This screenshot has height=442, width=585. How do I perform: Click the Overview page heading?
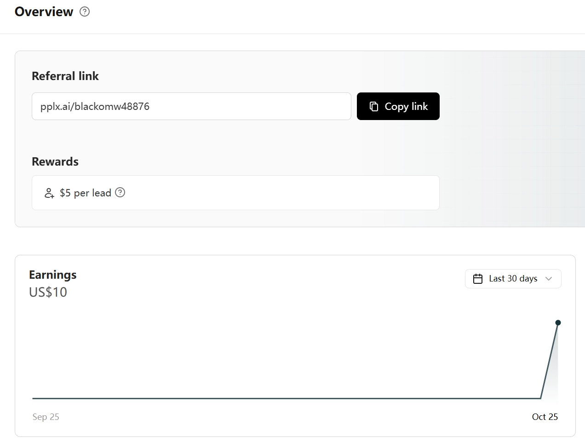click(x=44, y=12)
